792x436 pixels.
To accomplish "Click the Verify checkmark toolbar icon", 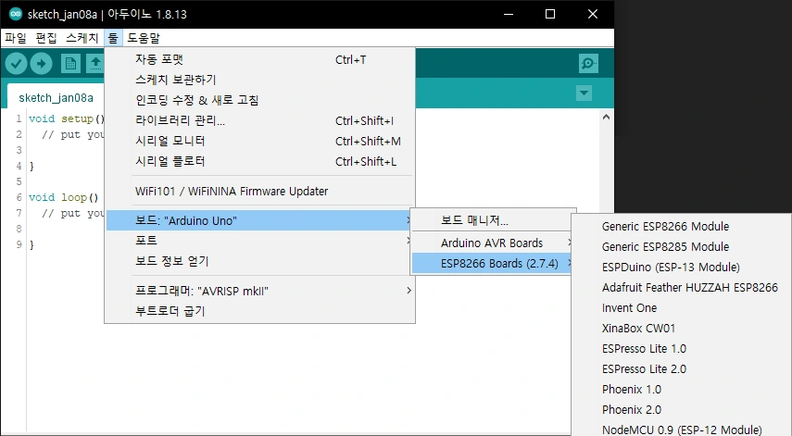I will pos(16,64).
